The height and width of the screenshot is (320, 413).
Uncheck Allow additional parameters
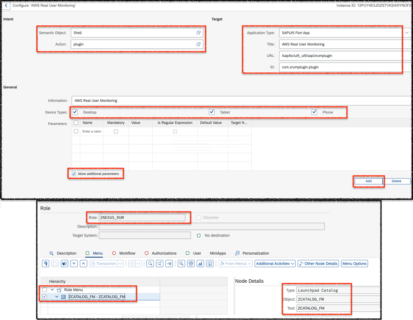point(73,174)
